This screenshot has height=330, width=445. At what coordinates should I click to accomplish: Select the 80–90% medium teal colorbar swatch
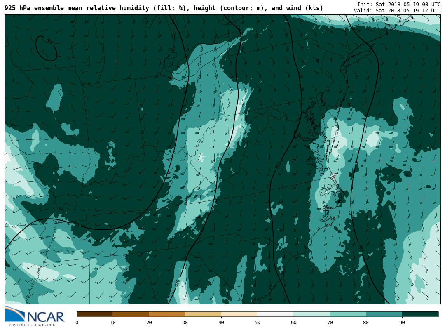pyautogui.click(x=384, y=314)
